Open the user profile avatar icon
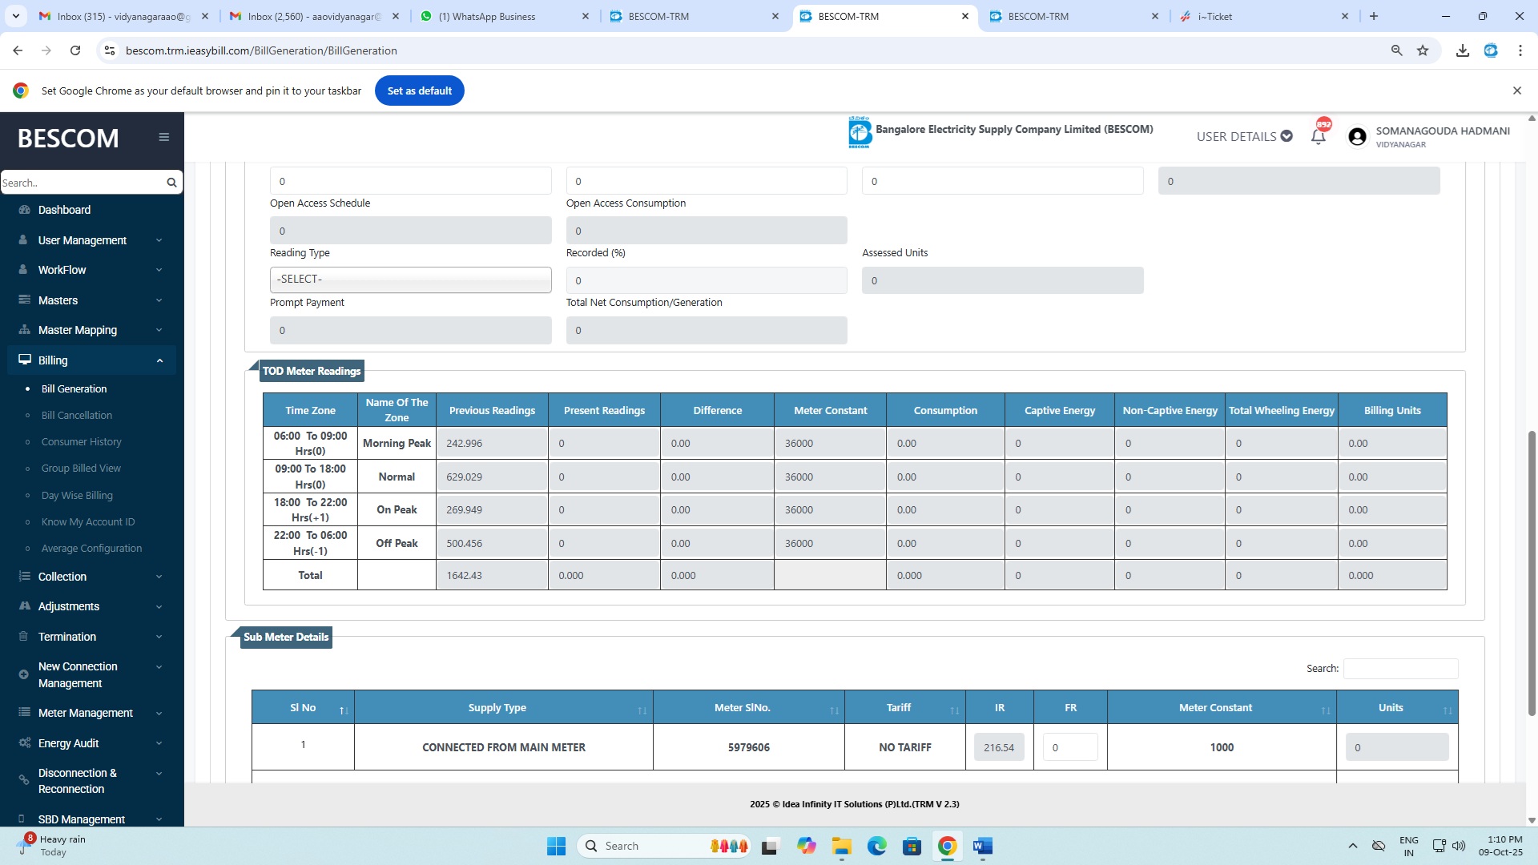Image resolution: width=1538 pixels, height=865 pixels. [1357, 137]
